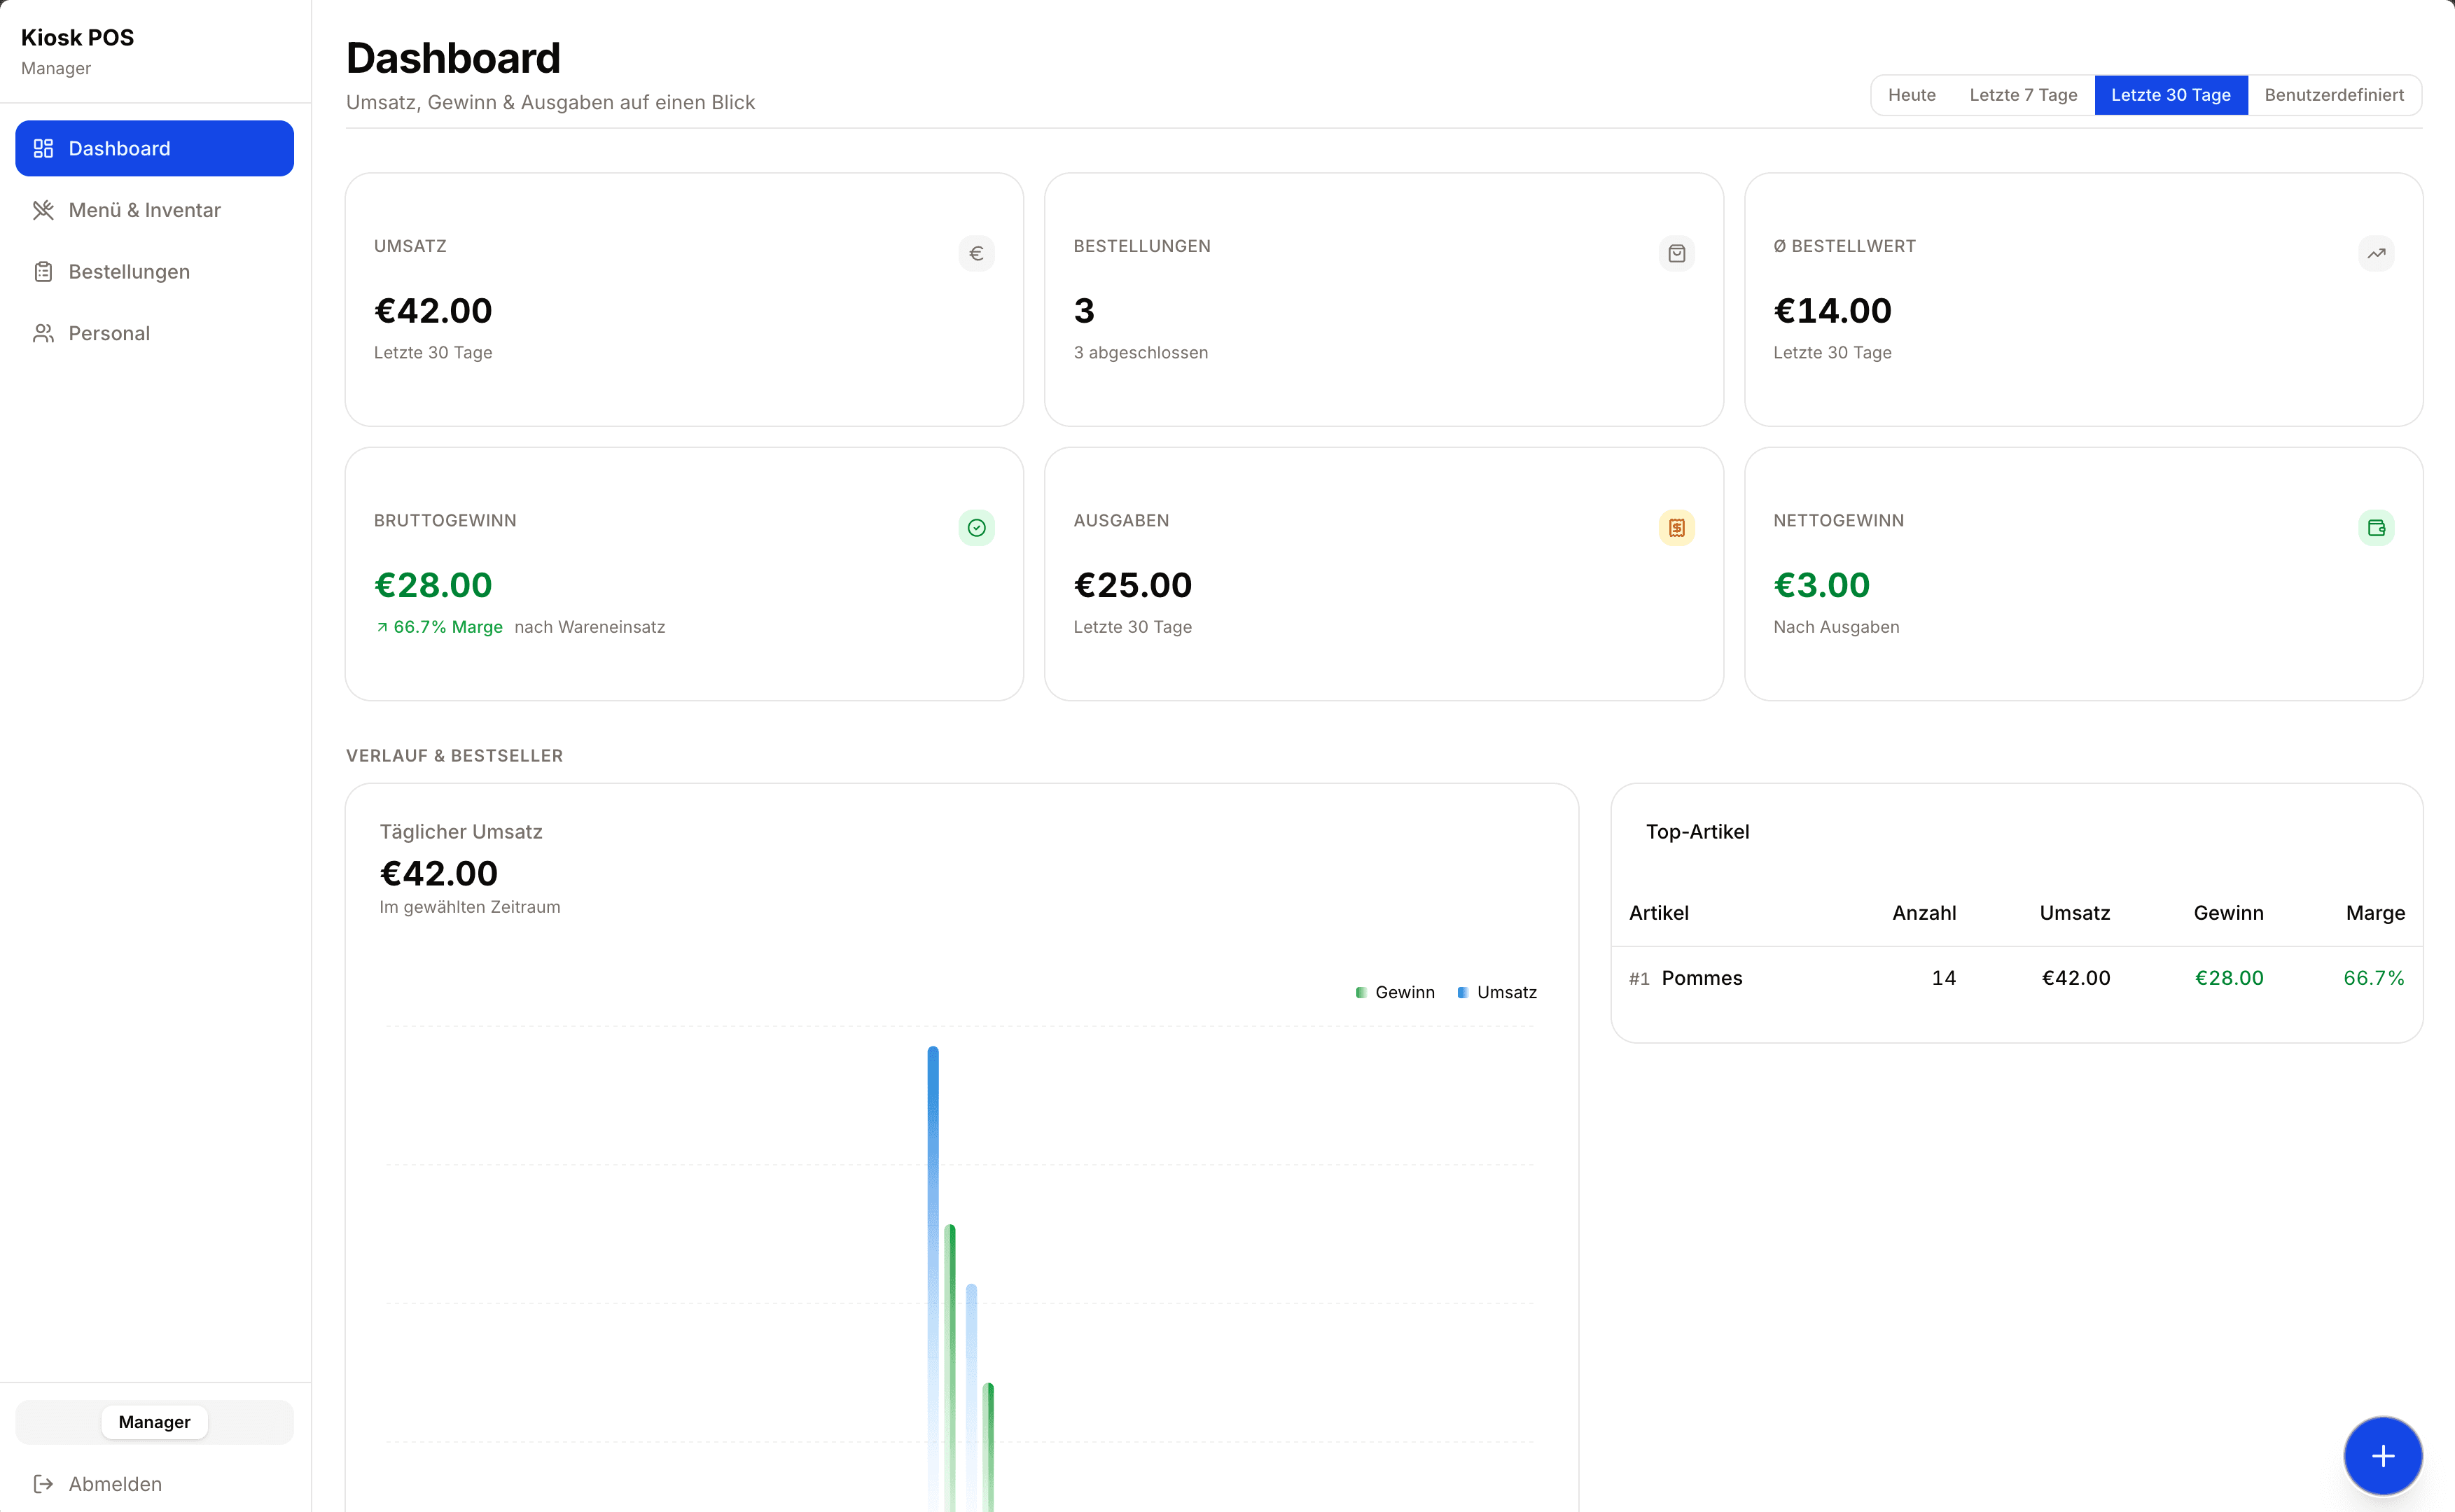Viewport: 2455px width, 1512px height.
Task: Select the Pommes row name
Action: point(1701,978)
